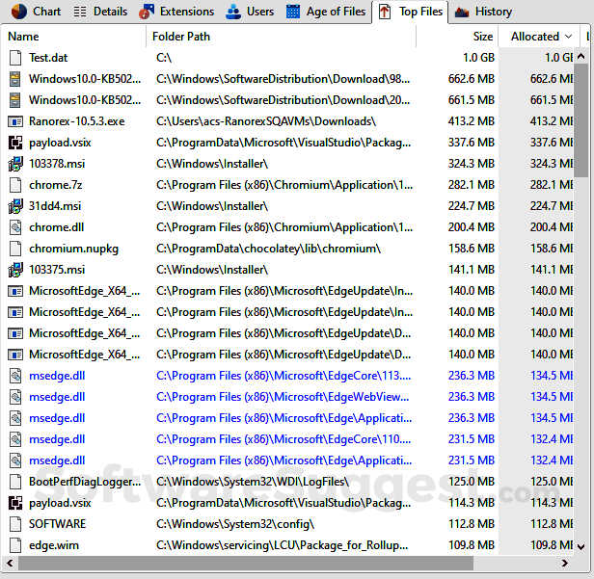This screenshot has width=594, height=579.
Task: Click the 282.1 MB size value
Action: click(472, 185)
